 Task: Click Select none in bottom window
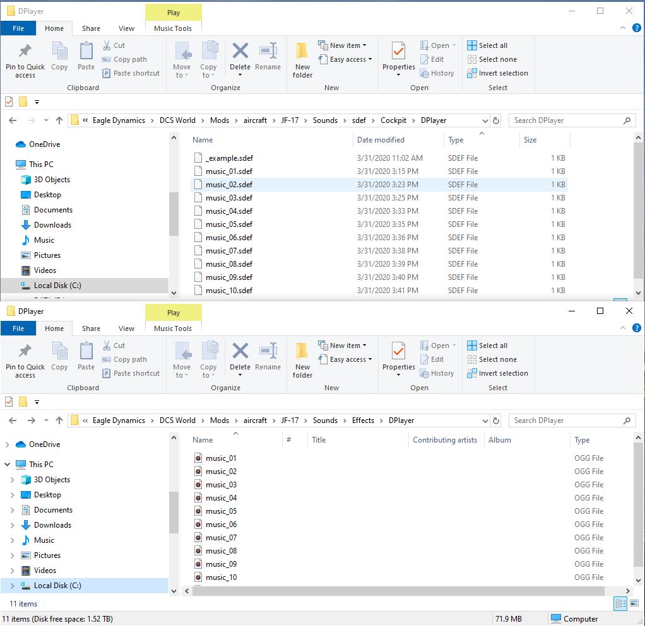pyautogui.click(x=492, y=359)
